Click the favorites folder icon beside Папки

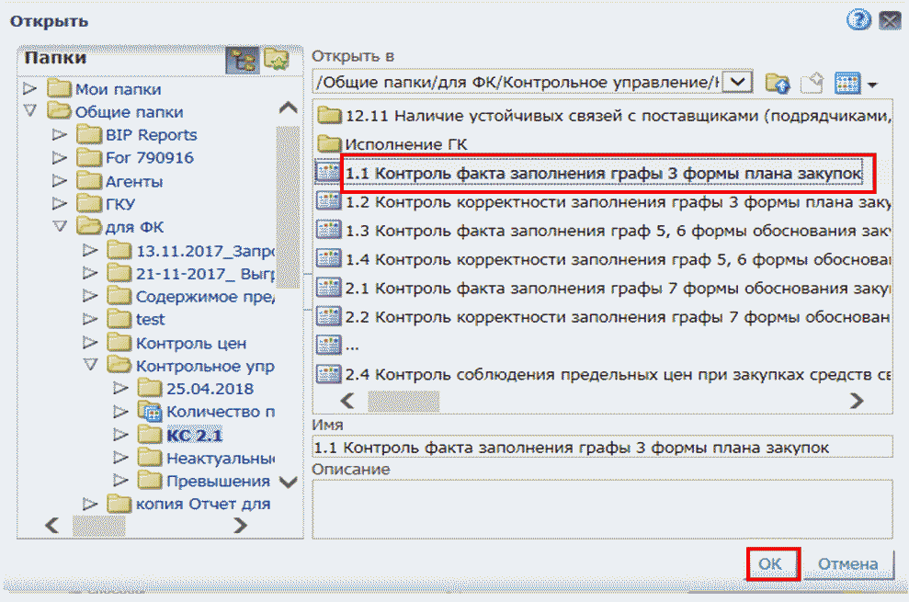pyautogui.click(x=276, y=60)
